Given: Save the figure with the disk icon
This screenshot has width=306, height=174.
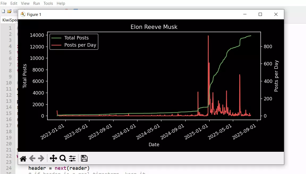Looking at the screenshot, I should pos(84,158).
